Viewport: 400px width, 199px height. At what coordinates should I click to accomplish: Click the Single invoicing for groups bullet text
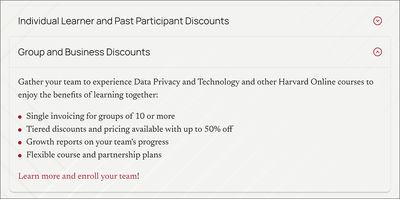coord(100,116)
